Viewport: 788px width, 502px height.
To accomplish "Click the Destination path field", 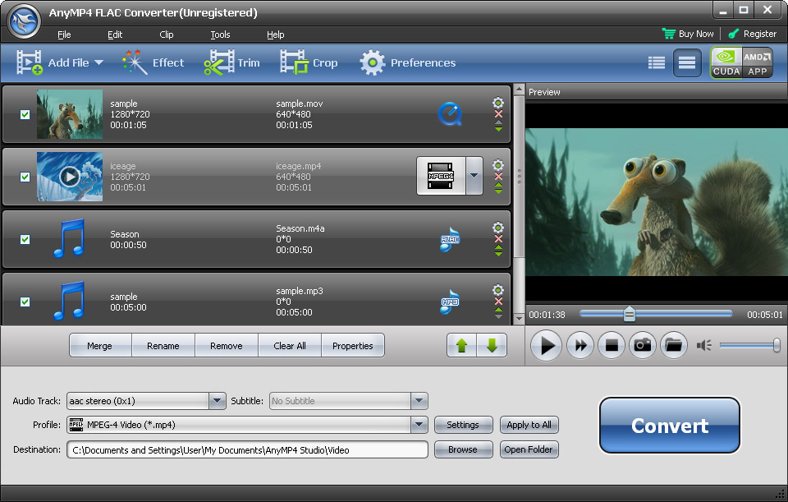I will click(x=247, y=449).
